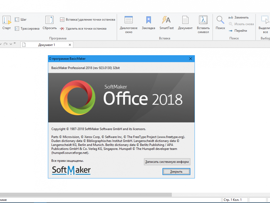Toggle breakpoint via Вставка/удаление точки останова
The height and width of the screenshot is (203, 270).
[x=87, y=19]
